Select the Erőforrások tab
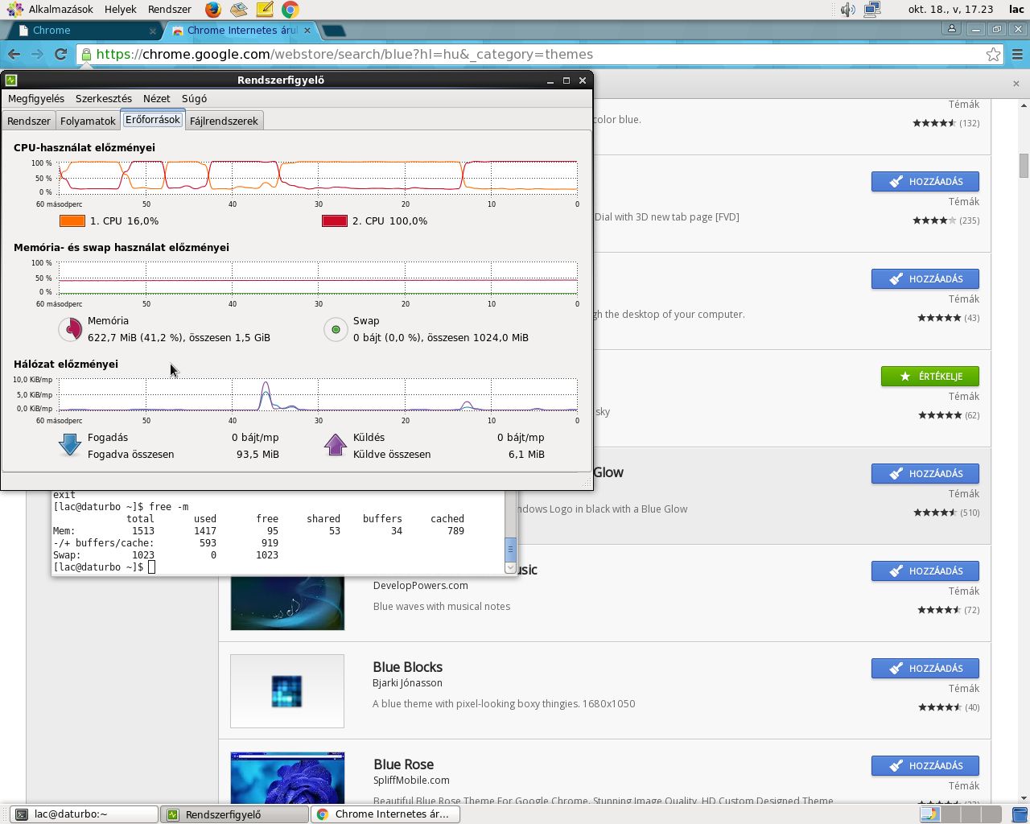 pyautogui.click(x=153, y=120)
